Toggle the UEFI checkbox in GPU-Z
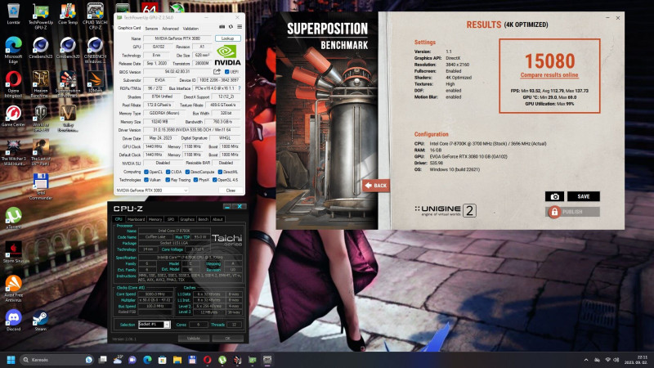 click(x=227, y=72)
